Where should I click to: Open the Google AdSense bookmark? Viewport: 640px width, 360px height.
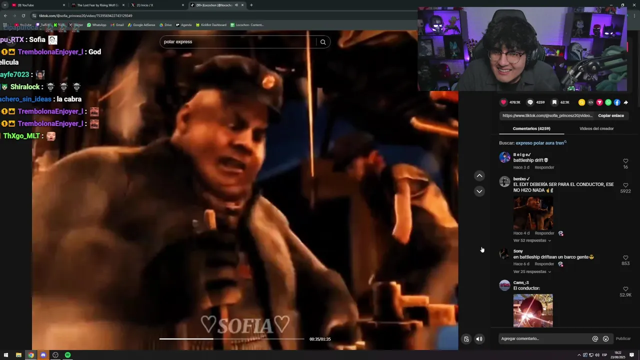pos(141,24)
